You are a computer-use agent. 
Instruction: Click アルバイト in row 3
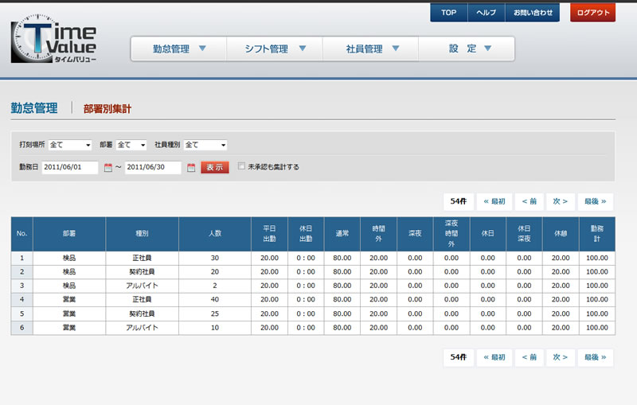coord(142,286)
